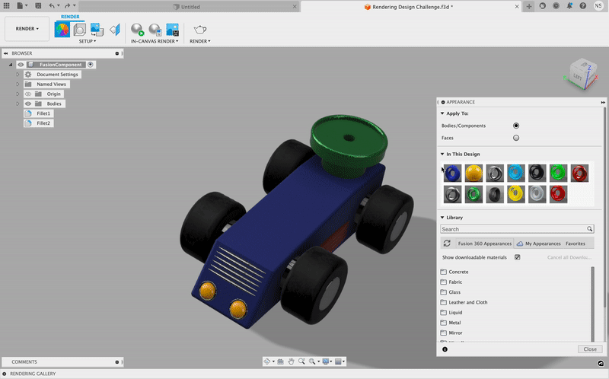Open the RENDER workspace dropdown
Image resolution: width=609 pixels, height=379 pixels.
pos(27,29)
